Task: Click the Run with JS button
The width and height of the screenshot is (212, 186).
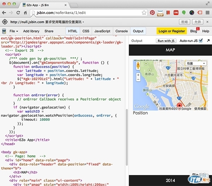Action: pos(166,41)
